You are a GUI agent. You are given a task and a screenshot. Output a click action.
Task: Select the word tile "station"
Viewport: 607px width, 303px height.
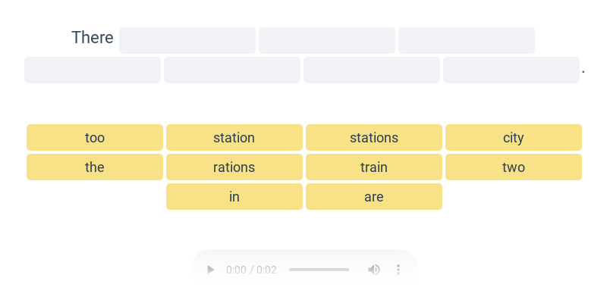[234, 138]
